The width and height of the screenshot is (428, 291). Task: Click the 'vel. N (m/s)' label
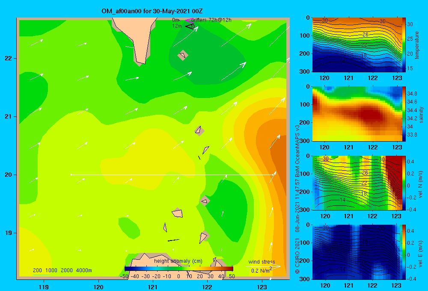click(x=420, y=184)
